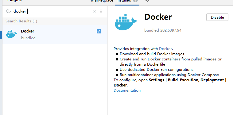Click 'Download and build Docker images' text

(152, 54)
